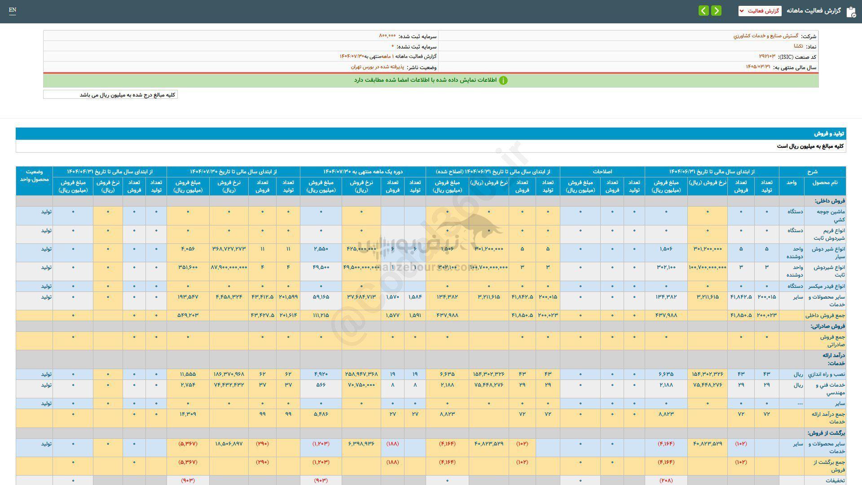
Task: Click the monthly activity report clipboard icon
Action: (851, 12)
